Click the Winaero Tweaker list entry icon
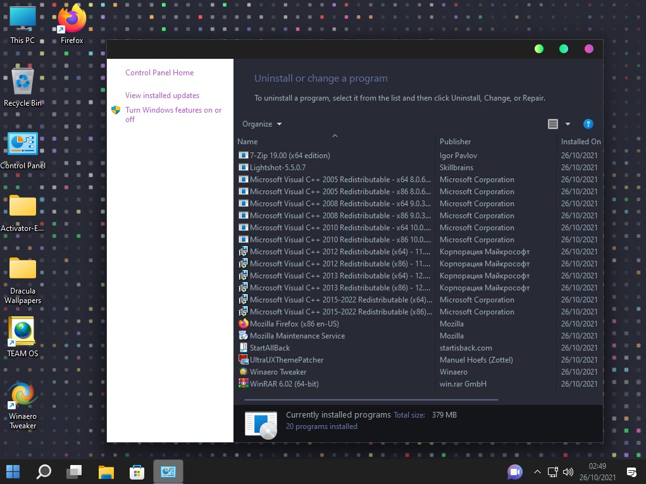Image resolution: width=646 pixels, height=484 pixels. coord(244,371)
